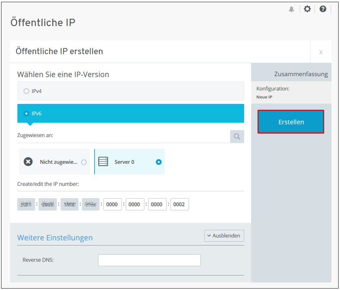Click the first editable 0000 IP field
This screenshot has height=290, width=340.
click(112, 204)
